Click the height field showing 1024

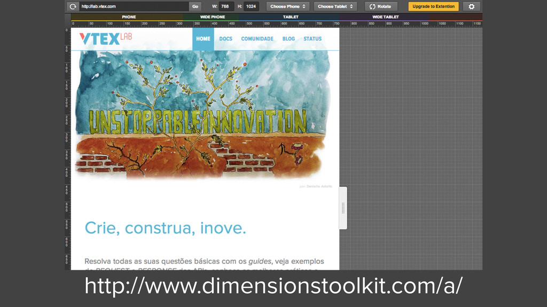251,6
